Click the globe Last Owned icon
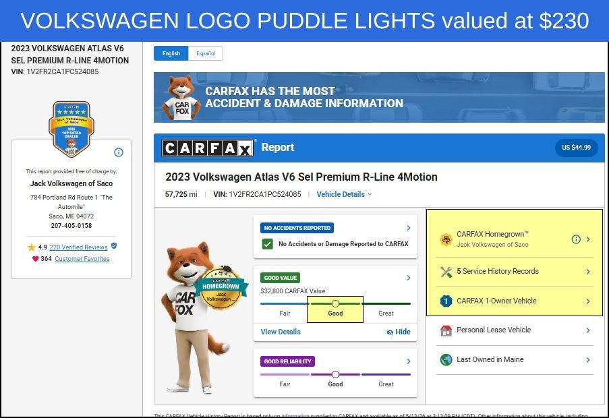The image size is (609, 418). click(446, 360)
